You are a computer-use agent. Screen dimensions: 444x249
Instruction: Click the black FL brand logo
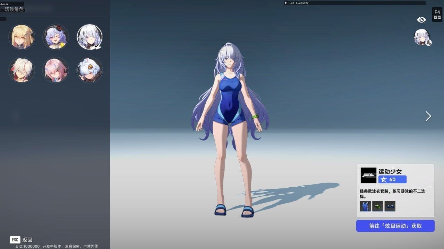(x=368, y=175)
